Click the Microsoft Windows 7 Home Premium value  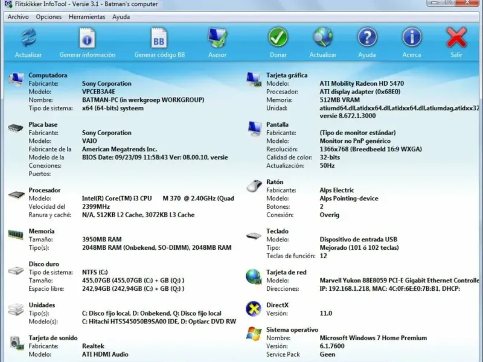pos(373,338)
